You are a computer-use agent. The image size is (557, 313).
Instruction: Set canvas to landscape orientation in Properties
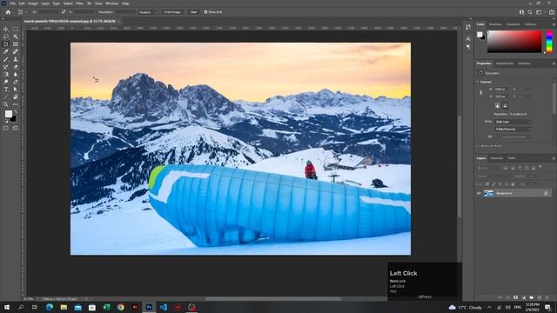coord(505,106)
